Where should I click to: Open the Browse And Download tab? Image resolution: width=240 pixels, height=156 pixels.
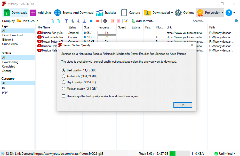pos(74,13)
